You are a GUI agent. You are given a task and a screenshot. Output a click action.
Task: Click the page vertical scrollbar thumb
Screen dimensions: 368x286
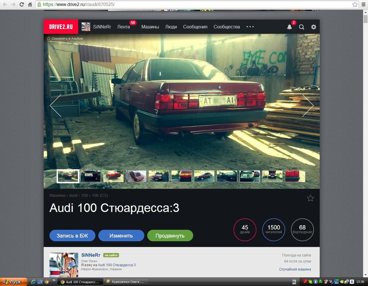365,19
